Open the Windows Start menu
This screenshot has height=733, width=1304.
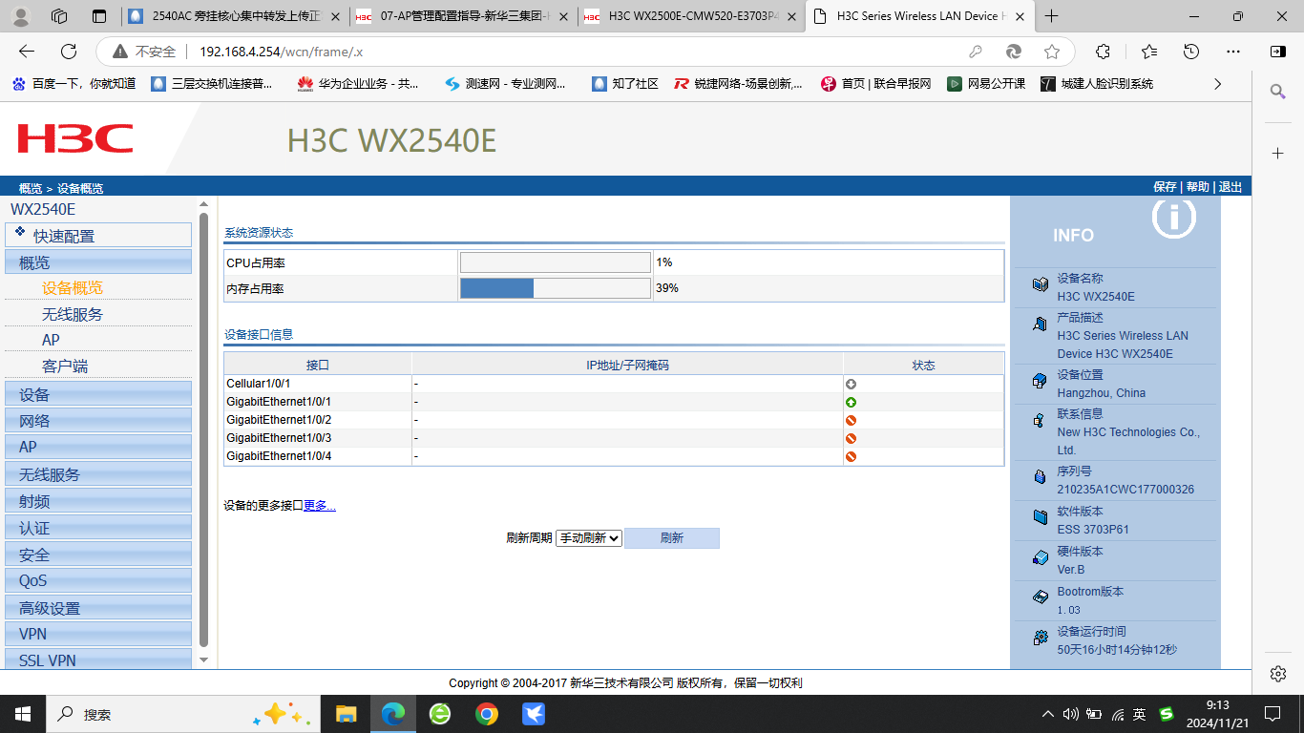click(23, 714)
